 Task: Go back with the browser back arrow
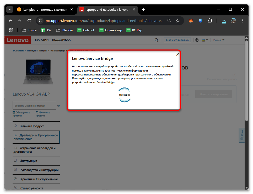pyautogui.click(x=10, y=21)
